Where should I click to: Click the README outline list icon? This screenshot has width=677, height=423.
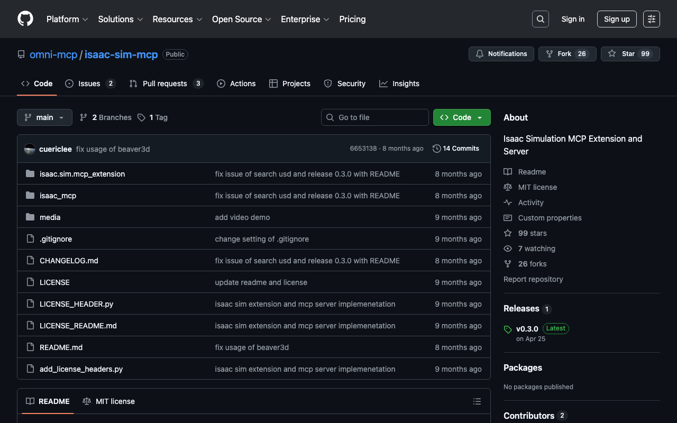477,401
